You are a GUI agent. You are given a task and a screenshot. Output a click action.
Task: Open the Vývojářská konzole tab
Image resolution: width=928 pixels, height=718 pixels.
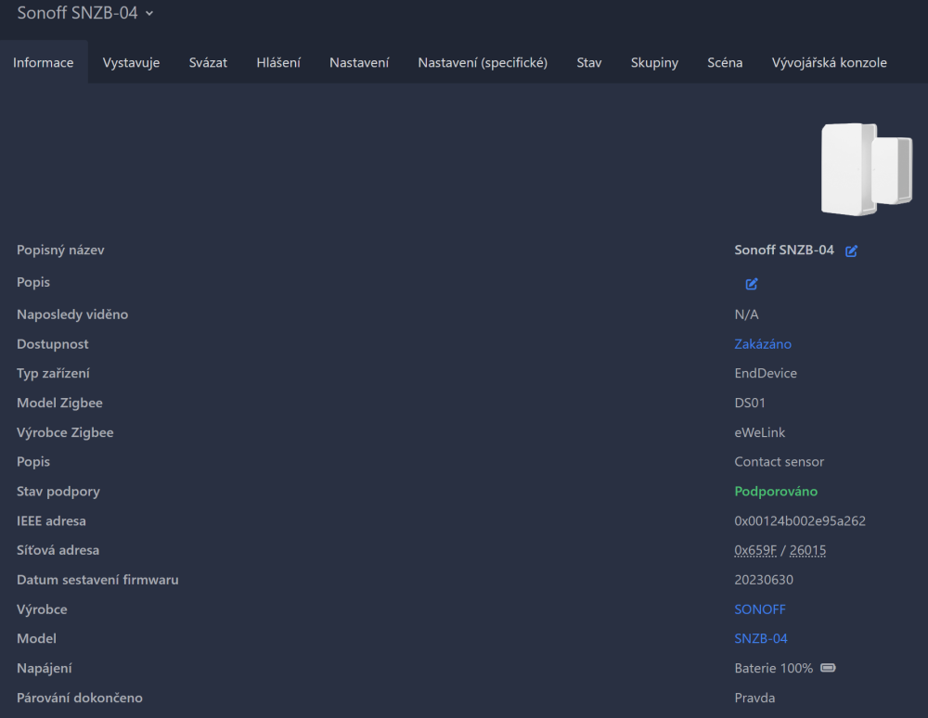pyautogui.click(x=829, y=62)
